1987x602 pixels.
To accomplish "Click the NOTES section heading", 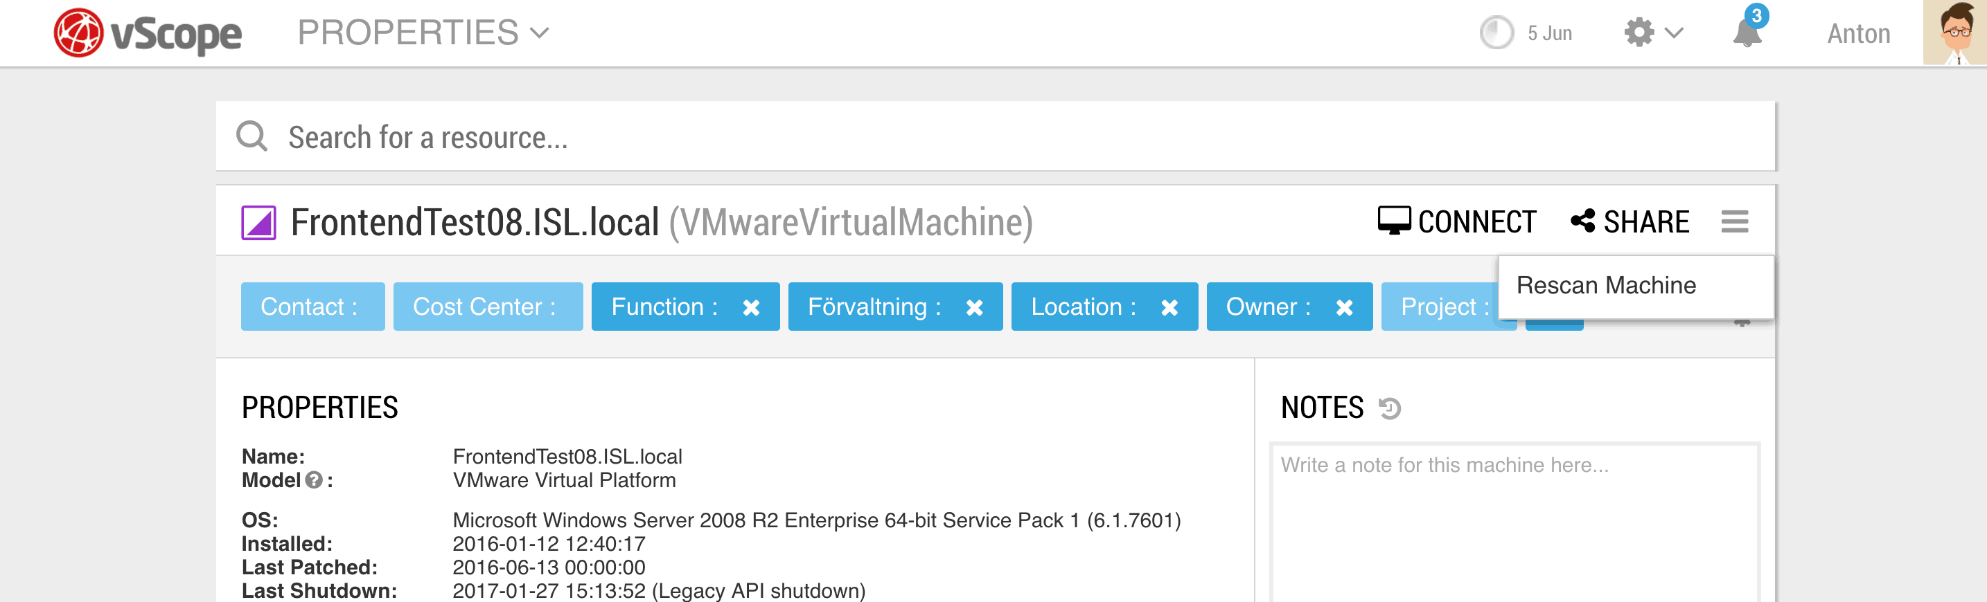I will [1322, 408].
